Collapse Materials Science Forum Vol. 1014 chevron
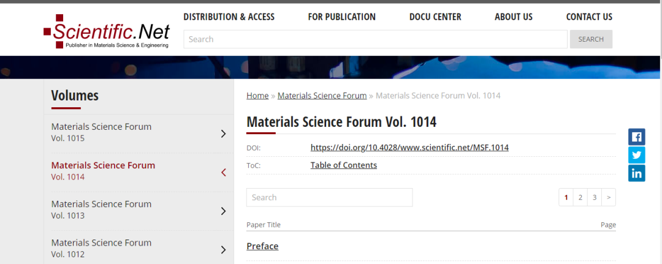The width and height of the screenshot is (662, 264). [223, 172]
